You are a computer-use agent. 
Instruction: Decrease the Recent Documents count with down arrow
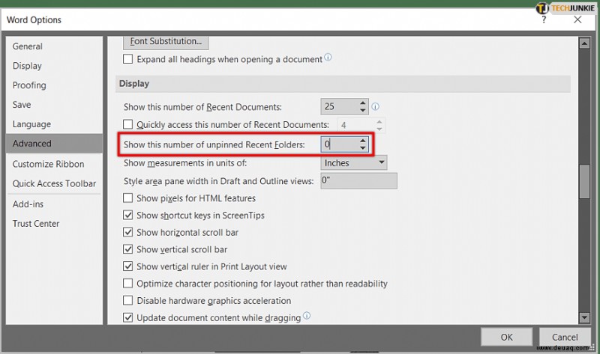pyautogui.click(x=363, y=110)
